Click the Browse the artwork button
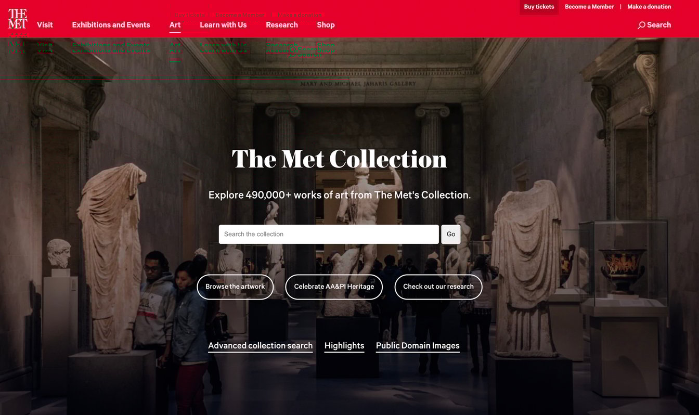 pos(235,287)
